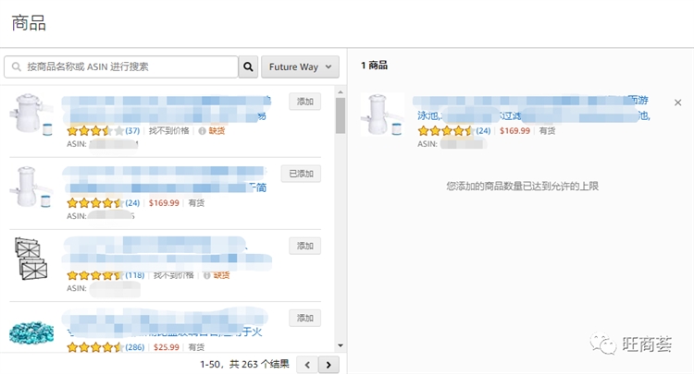
Task: Open the pool pump thumbnail priced $169.99 in the list
Action: pyautogui.click(x=31, y=187)
